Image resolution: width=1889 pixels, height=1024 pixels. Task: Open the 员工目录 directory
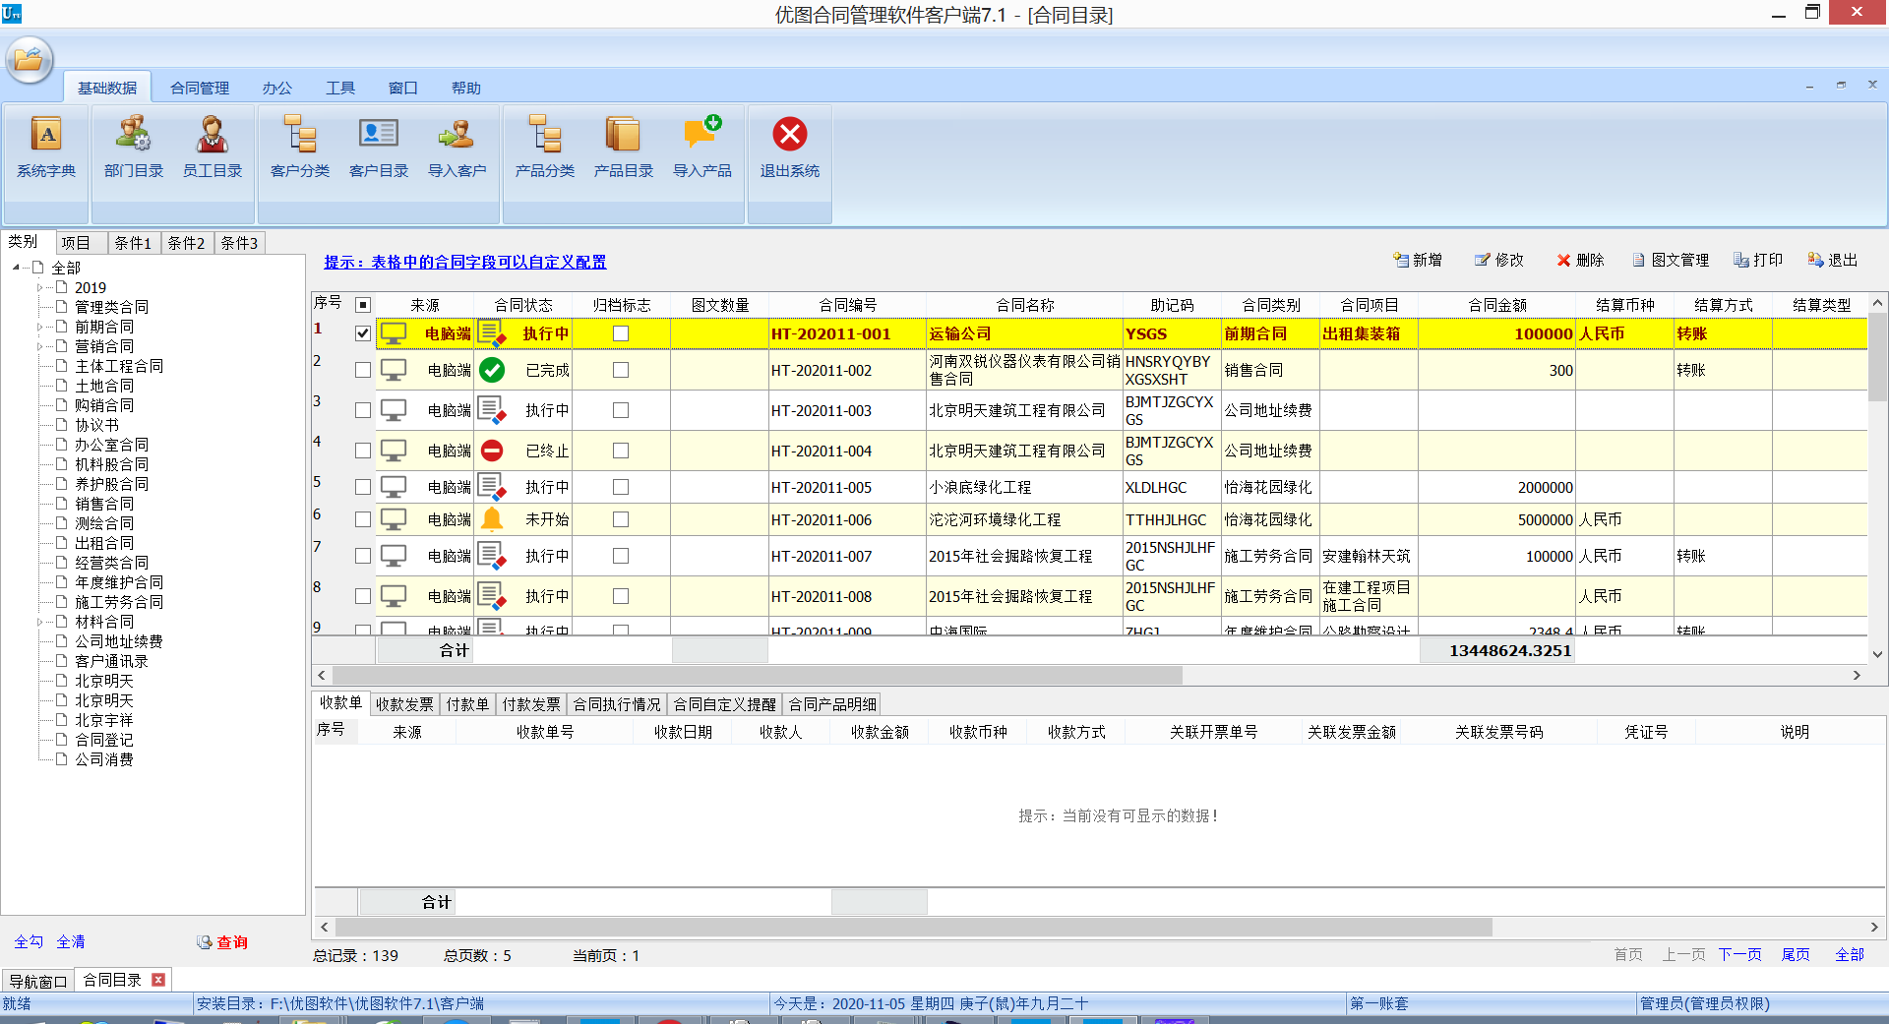tap(213, 148)
